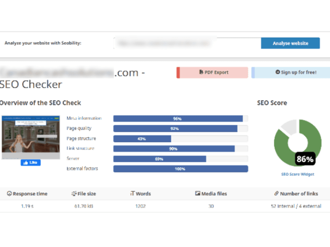Click the Facebook Like button
Screen dimensions: 330x247
click(x=30, y=163)
